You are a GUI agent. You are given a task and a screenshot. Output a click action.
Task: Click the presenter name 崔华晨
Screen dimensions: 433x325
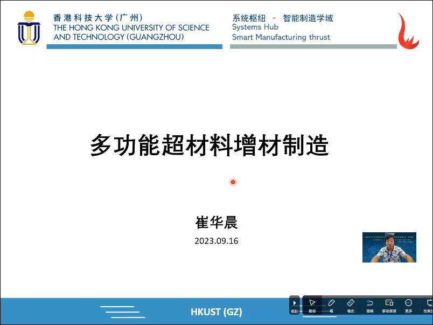pos(216,222)
